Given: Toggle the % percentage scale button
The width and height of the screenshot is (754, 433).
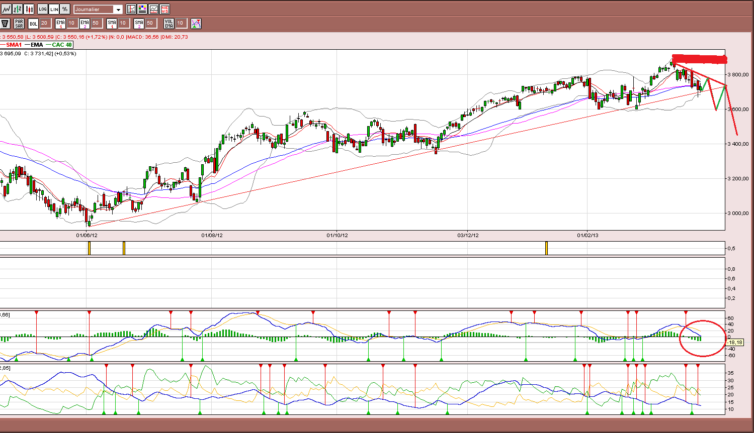Looking at the screenshot, I should pos(65,9).
